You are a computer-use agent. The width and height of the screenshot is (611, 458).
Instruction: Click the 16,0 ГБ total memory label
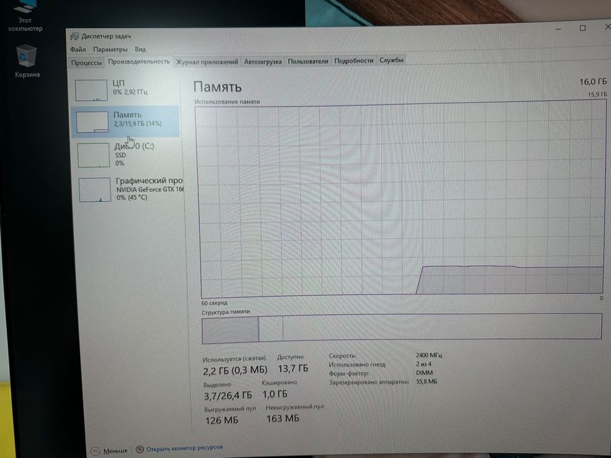[593, 81]
